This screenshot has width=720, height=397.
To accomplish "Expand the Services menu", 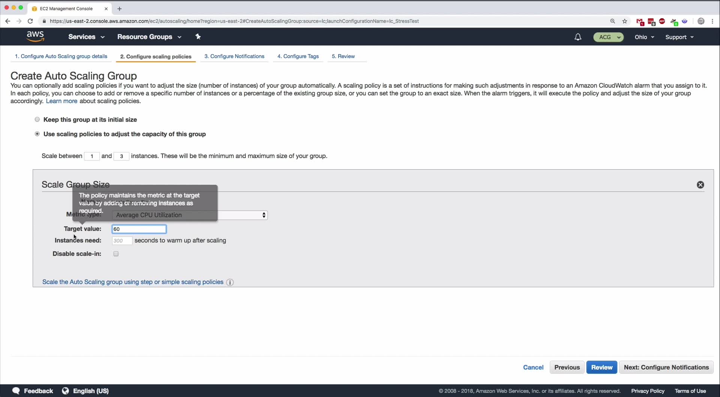I will 86,37.
